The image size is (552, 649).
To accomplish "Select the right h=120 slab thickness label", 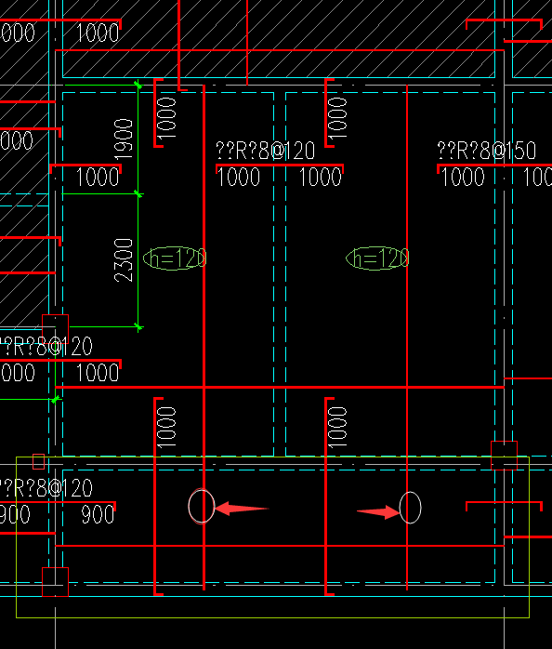I will click(378, 258).
